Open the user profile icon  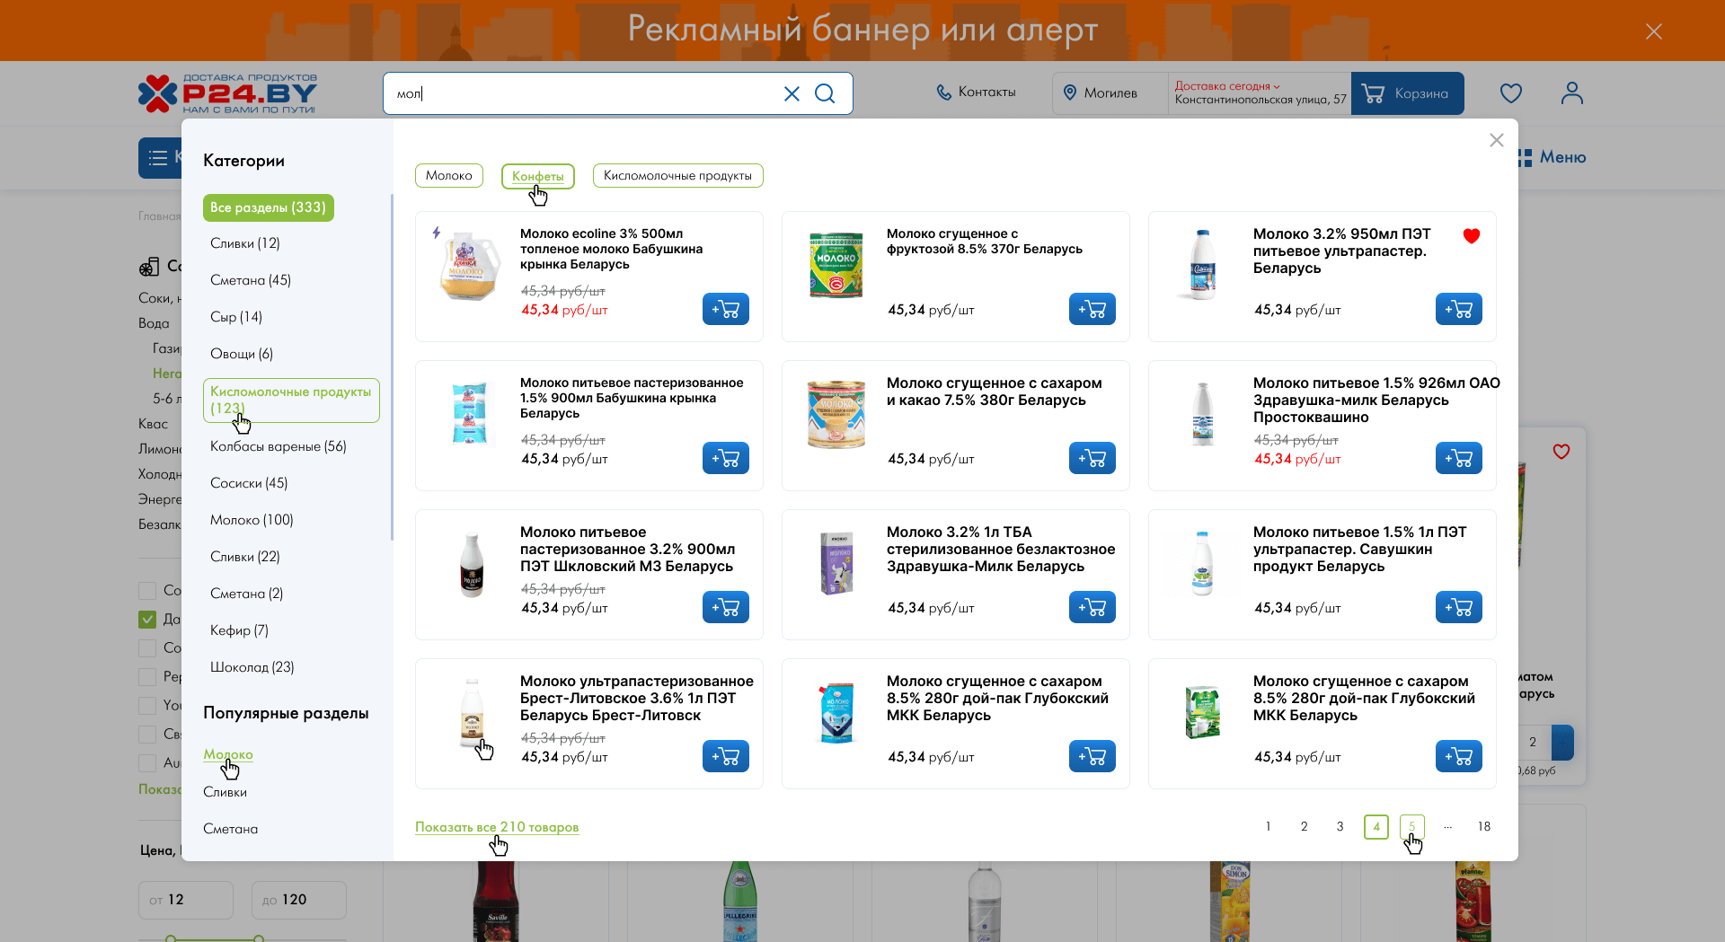[1572, 93]
